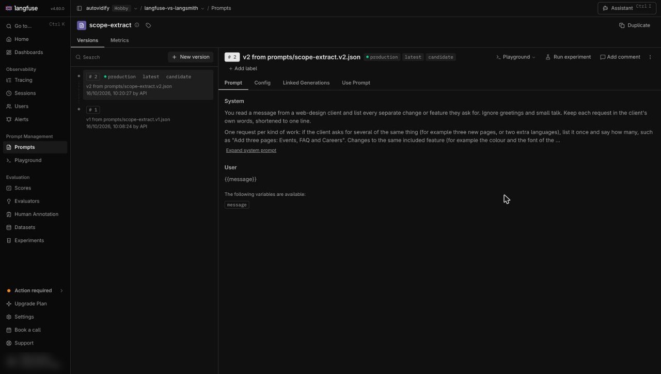Go to the Users page

(x=35, y=106)
